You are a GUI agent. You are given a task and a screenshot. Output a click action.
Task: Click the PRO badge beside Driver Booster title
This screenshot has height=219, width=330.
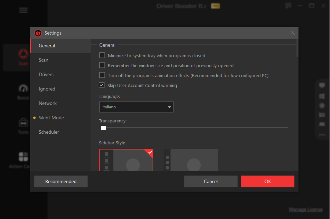[216, 6]
